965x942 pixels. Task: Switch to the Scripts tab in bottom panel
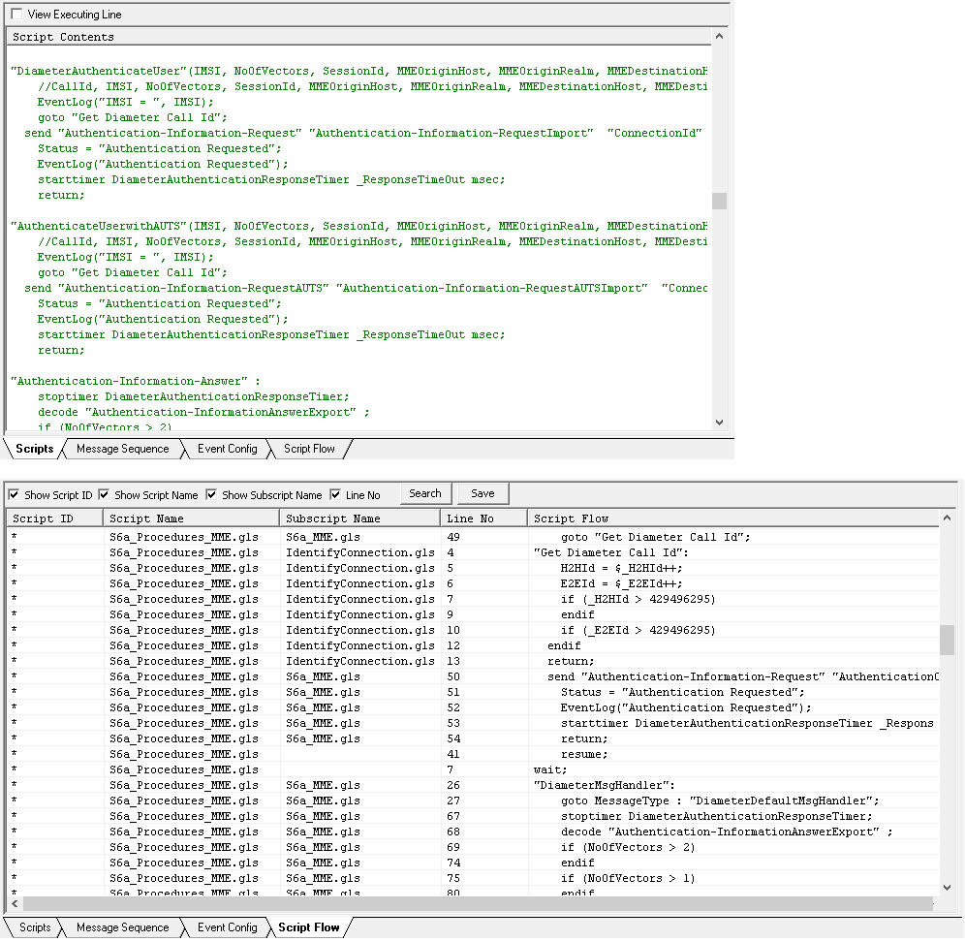point(32,927)
